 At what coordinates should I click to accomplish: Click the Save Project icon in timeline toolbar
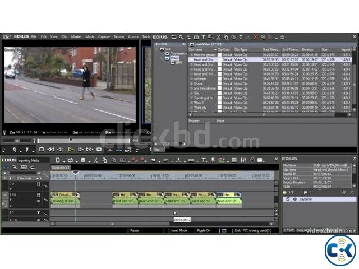point(83,160)
